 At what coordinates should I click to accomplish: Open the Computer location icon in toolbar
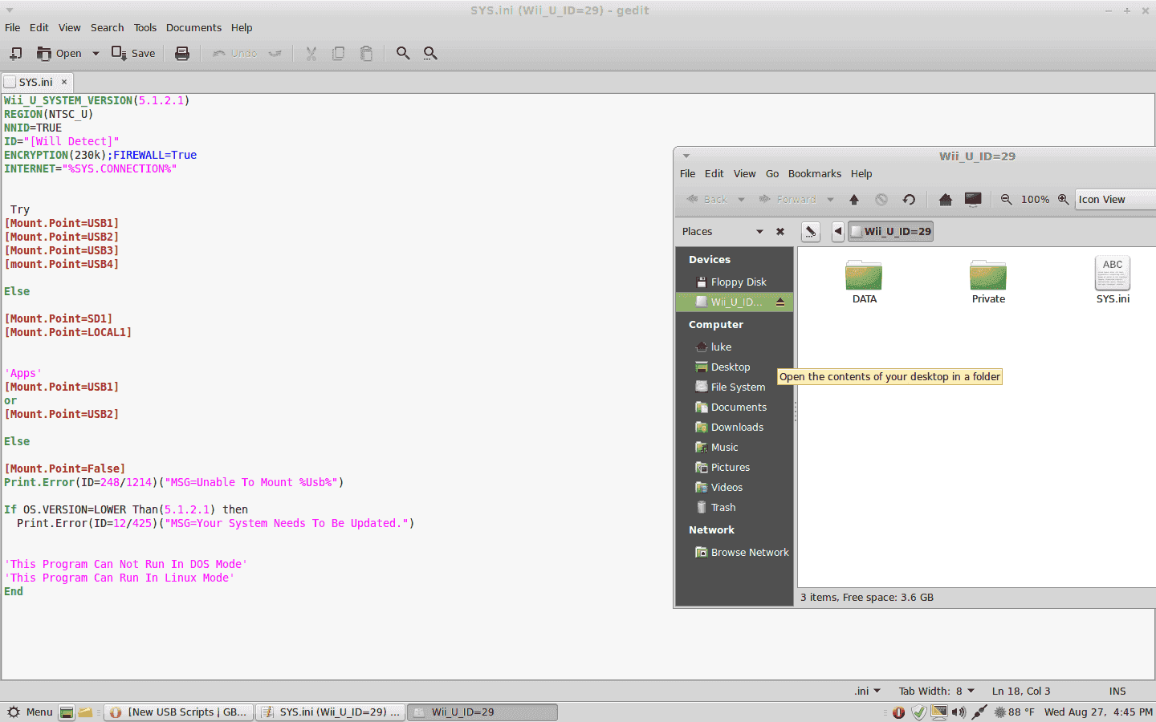point(973,200)
